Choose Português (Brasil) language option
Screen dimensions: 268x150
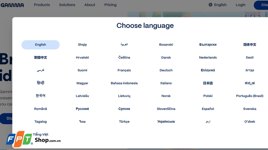250,96
